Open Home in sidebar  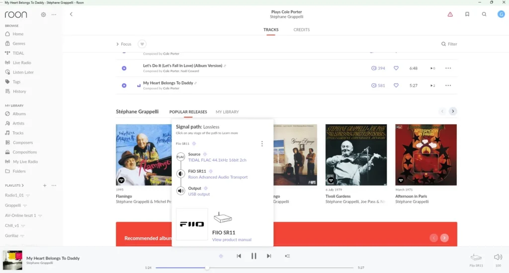(14, 34)
